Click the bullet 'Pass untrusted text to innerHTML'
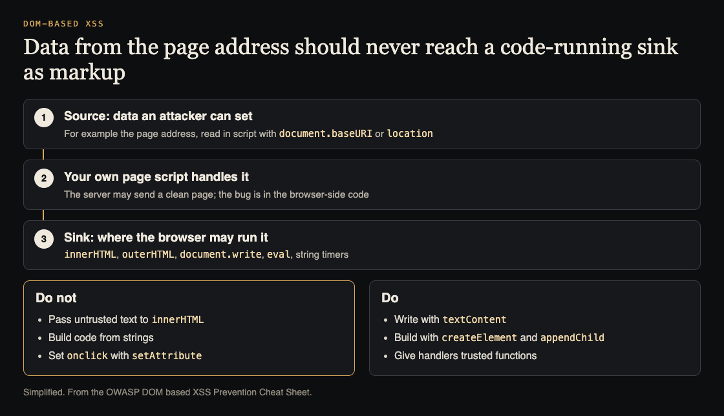Viewport: 724px width, 416px height. [126, 319]
